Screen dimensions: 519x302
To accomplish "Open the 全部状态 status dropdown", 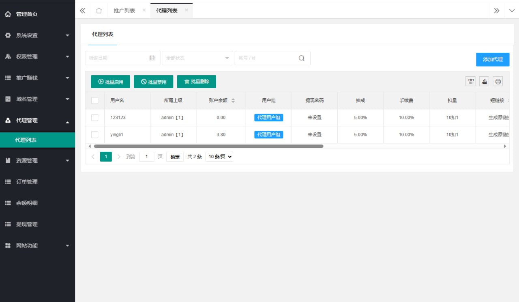I will point(197,58).
